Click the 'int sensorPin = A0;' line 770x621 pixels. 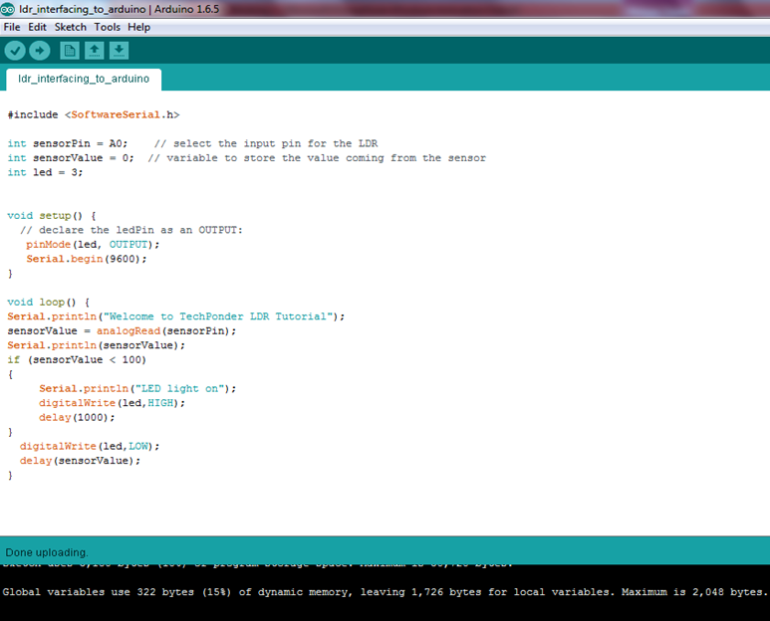[68, 143]
